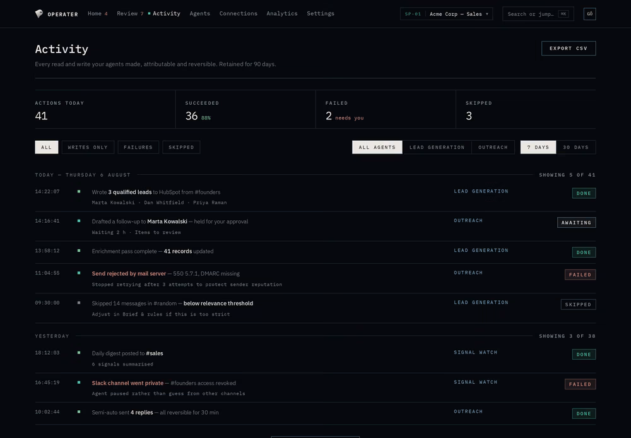The image size is (631, 438).
Task: Open the GO user avatar menu
Action: tap(589, 14)
